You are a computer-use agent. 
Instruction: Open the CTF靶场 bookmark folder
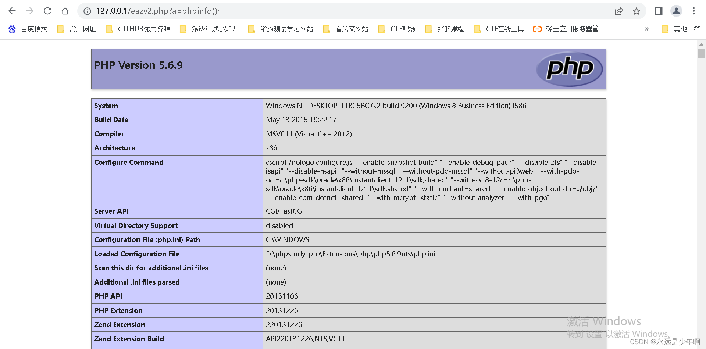[x=397, y=29]
